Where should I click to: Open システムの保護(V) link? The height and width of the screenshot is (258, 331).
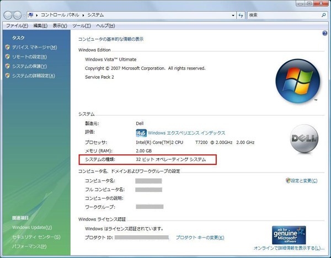(x=29, y=66)
